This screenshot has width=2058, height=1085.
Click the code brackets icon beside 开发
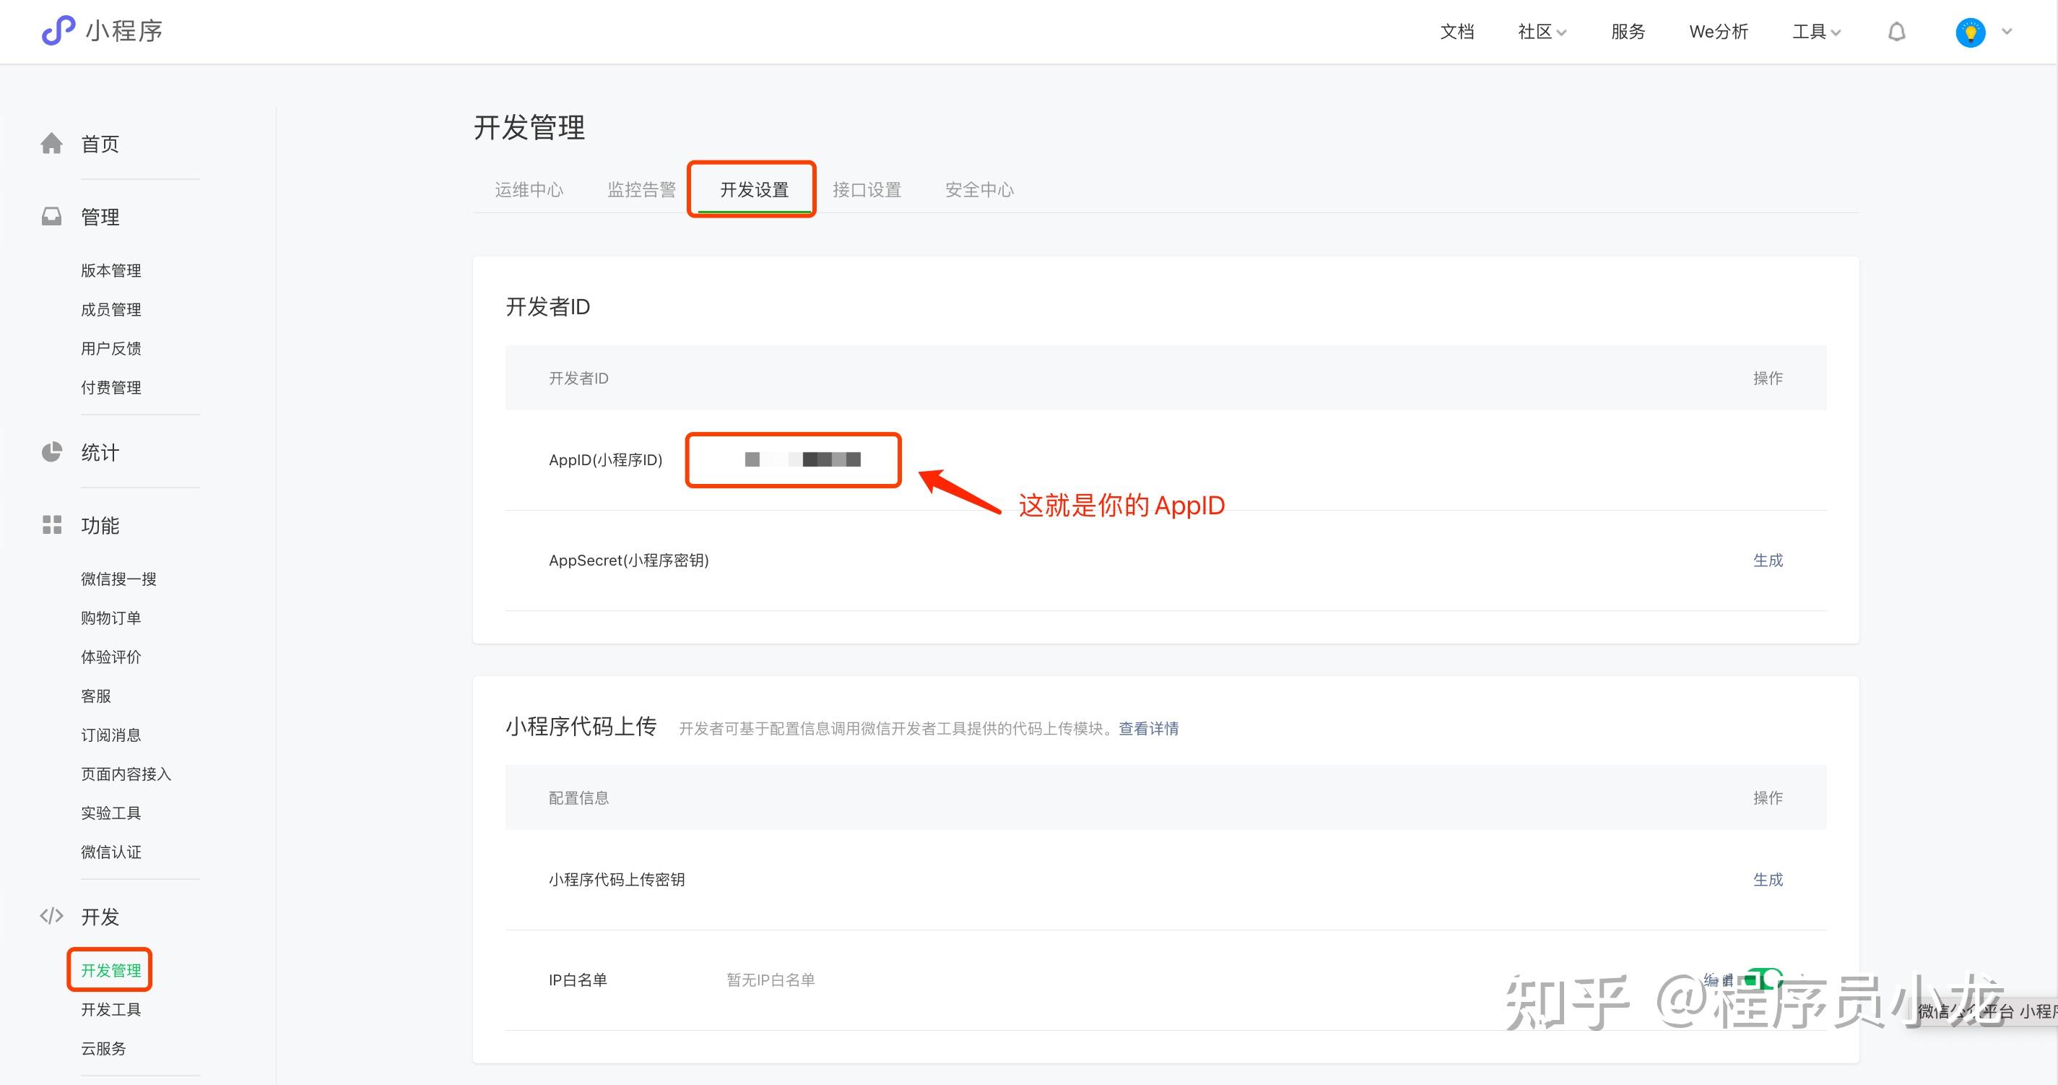(x=52, y=916)
